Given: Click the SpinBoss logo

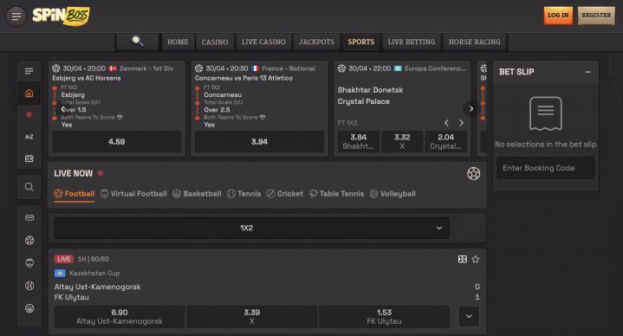Looking at the screenshot, I should (62, 16).
